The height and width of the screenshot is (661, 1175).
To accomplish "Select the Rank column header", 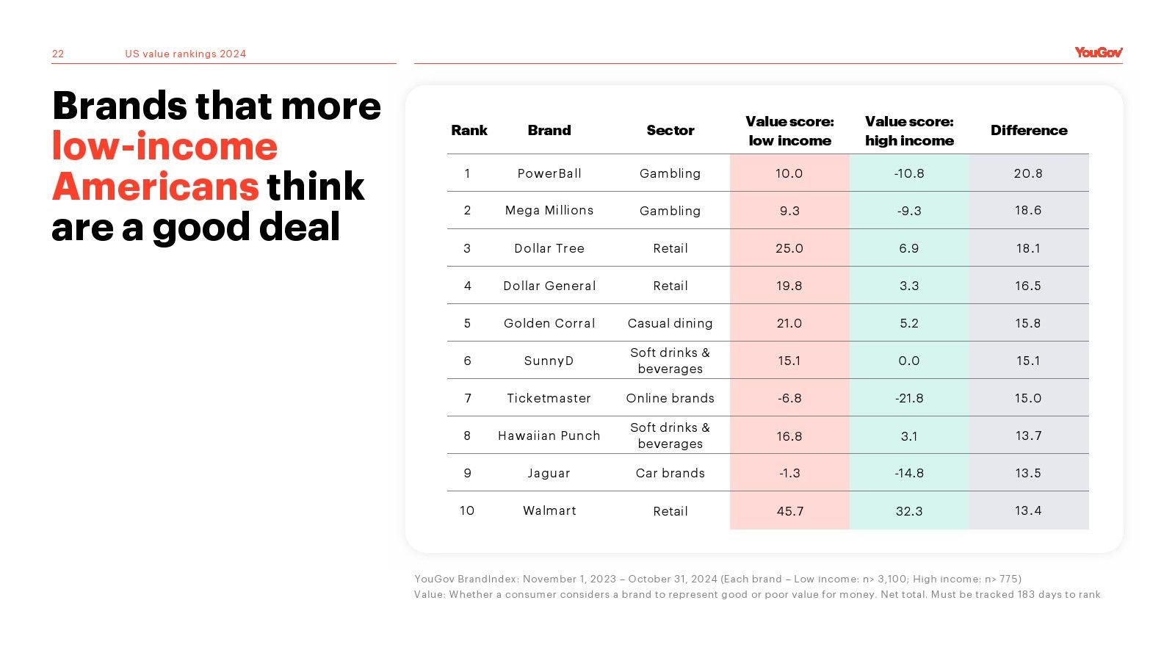I will pyautogui.click(x=469, y=130).
